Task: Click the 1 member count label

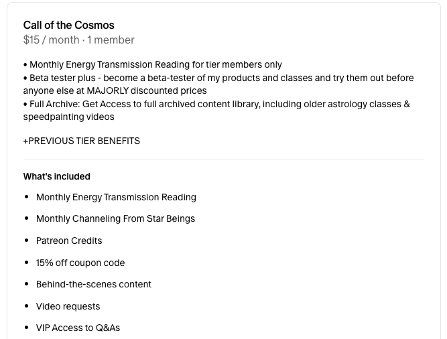Action: coord(111,40)
